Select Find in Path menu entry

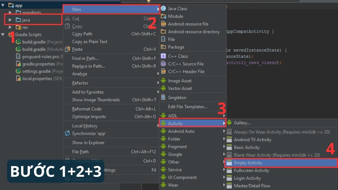point(111,58)
